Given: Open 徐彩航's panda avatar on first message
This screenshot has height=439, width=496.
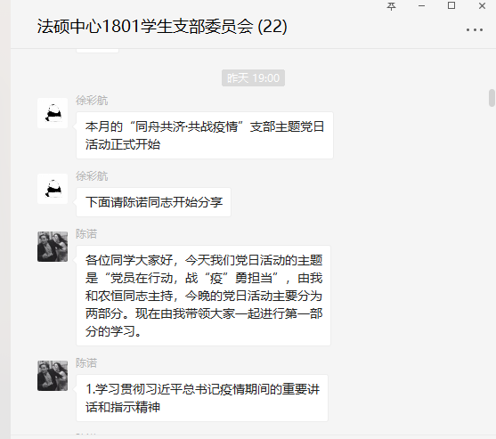Looking at the screenshot, I should point(53,113).
